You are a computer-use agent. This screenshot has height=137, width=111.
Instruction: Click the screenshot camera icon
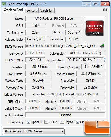tap(105, 10)
